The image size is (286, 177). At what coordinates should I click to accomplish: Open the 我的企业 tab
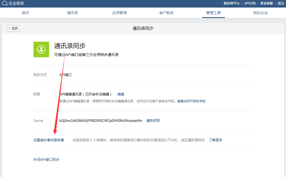pyautogui.click(x=260, y=13)
